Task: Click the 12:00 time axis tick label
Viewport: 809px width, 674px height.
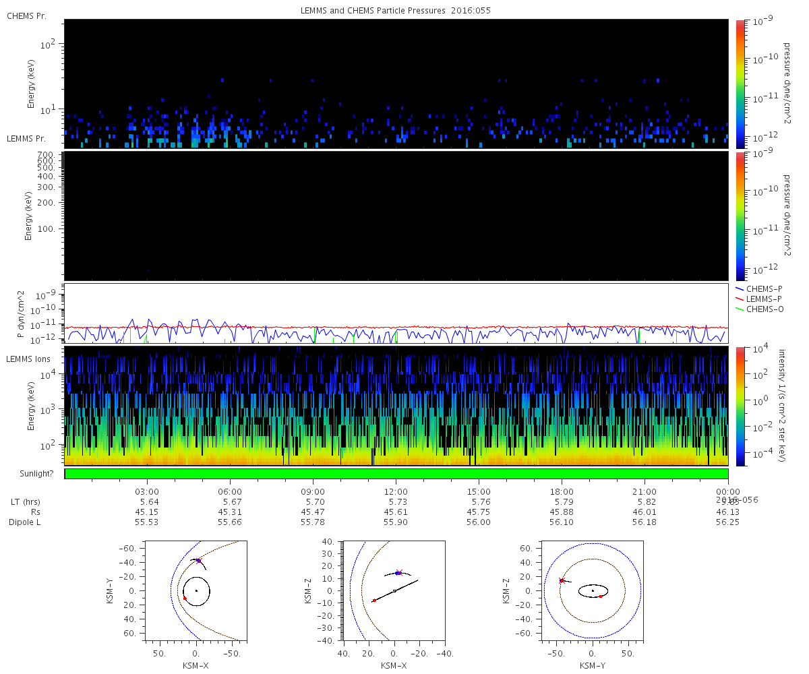Action: [x=396, y=491]
